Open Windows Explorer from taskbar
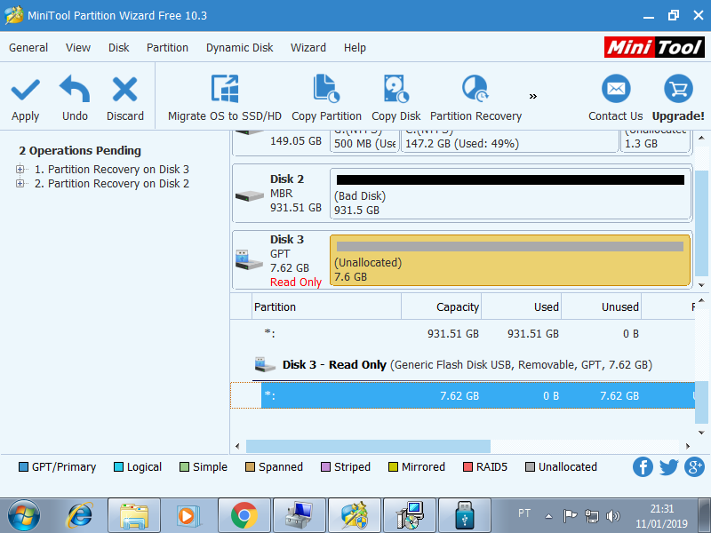Screen dimensions: 711x533 coord(134,515)
